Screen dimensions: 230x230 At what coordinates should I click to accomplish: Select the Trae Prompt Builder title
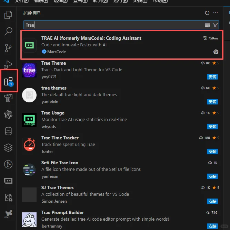62,213
